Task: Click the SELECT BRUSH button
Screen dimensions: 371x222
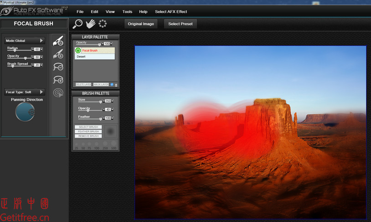Action: pyautogui.click(x=88, y=127)
